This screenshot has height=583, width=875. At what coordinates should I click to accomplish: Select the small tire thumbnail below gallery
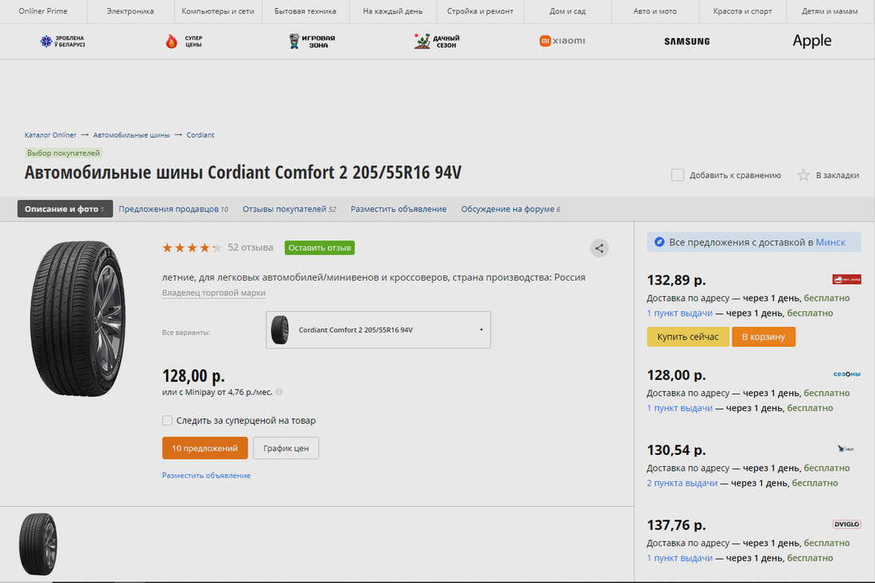coord(38,544)
